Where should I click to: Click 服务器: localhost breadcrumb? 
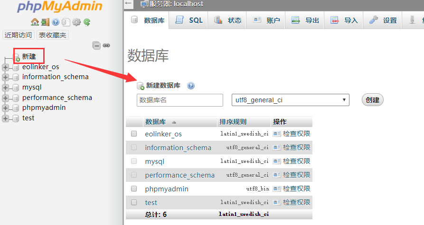(176, 4)
